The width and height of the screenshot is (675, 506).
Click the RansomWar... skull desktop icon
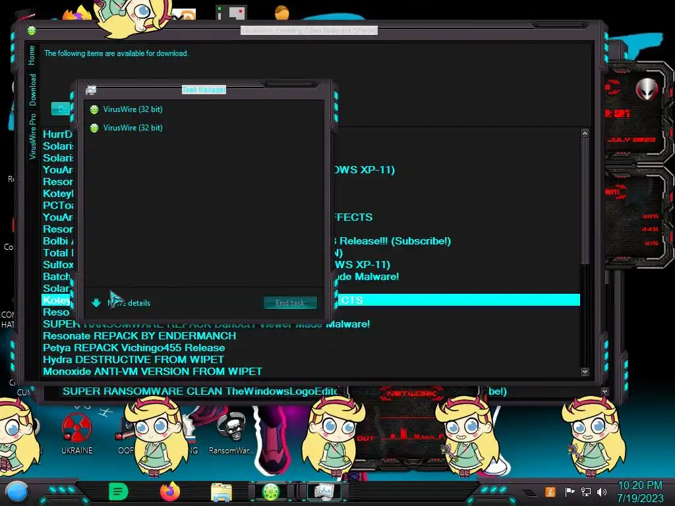[231, 434]
